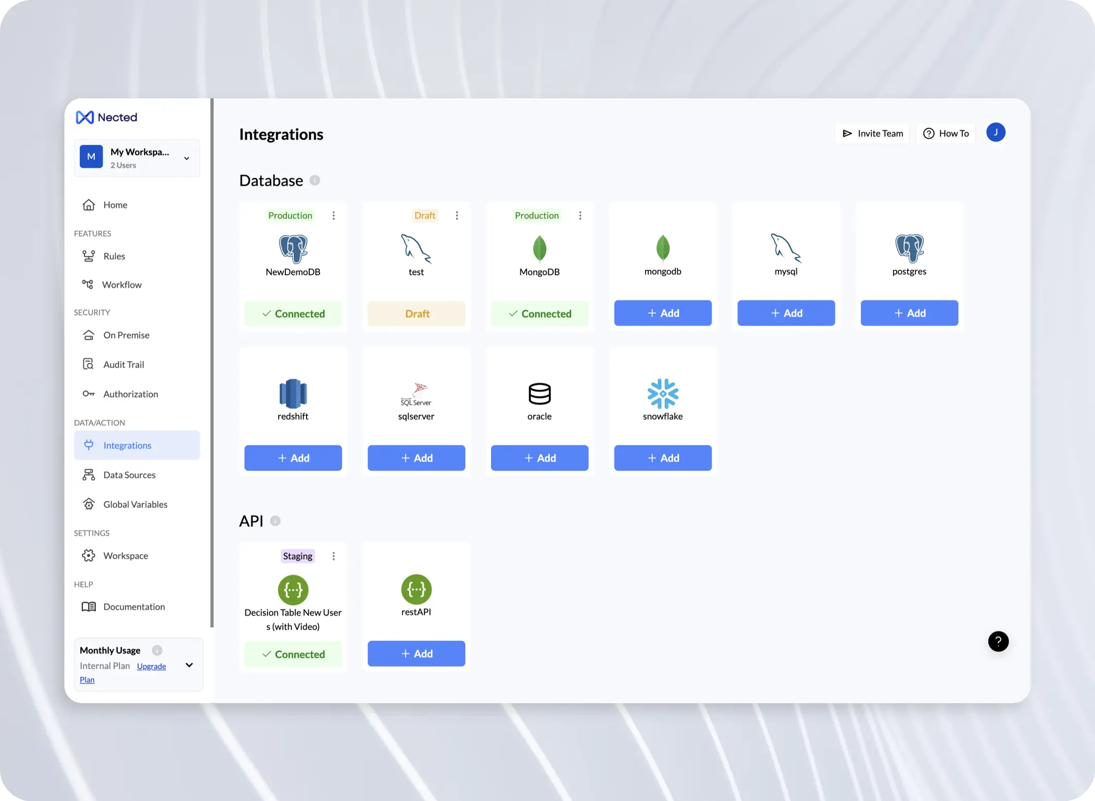The width and height of the screenshot is (1095, 801).
Task: Click Invite Team
Action: [872, 133]
